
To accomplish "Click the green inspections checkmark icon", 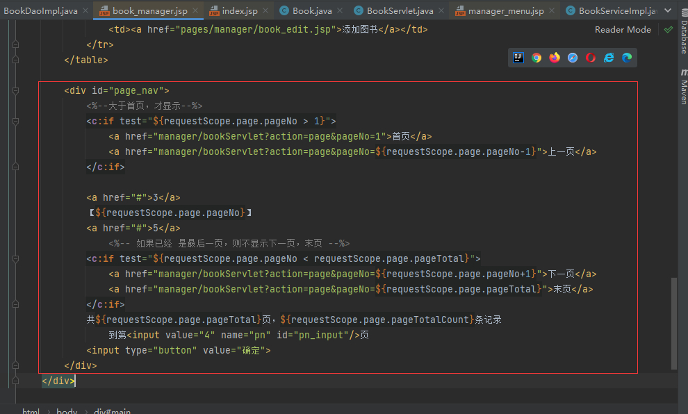I will (x=668, y=30).
